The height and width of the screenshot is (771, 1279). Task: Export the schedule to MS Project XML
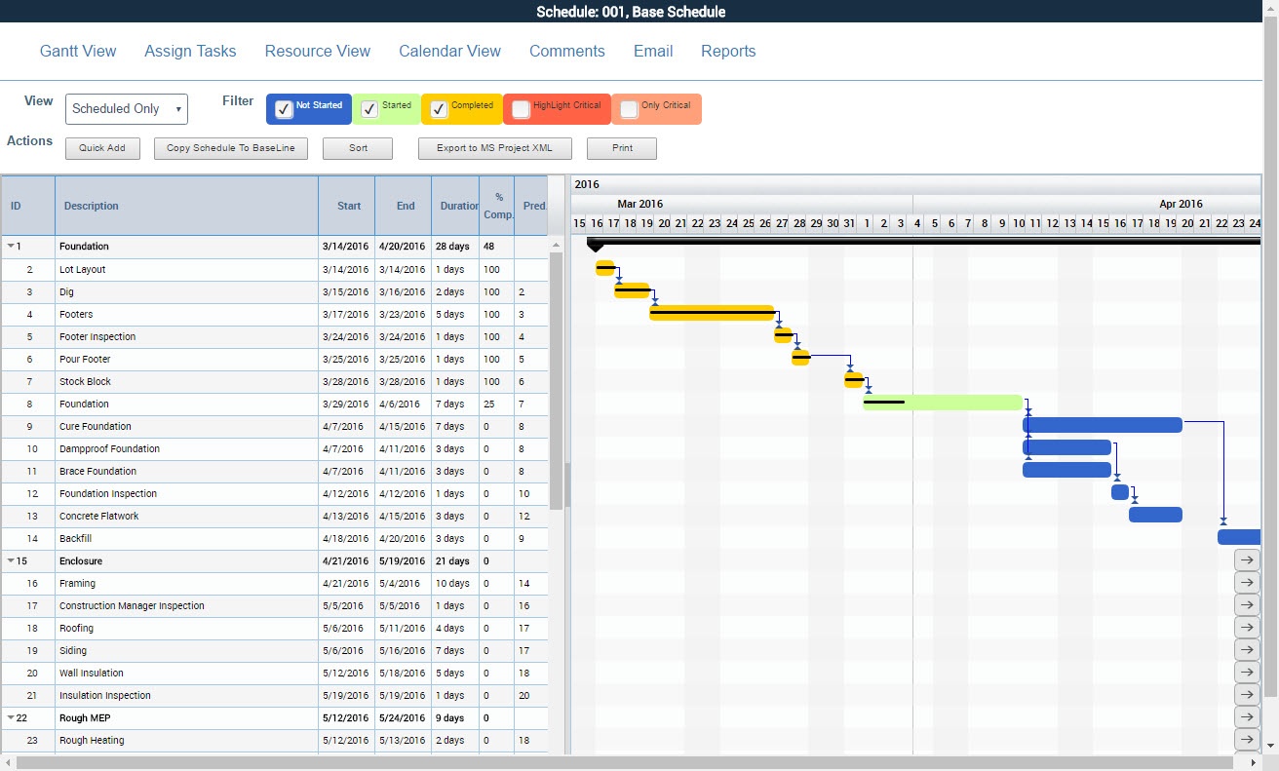[492, 148]
